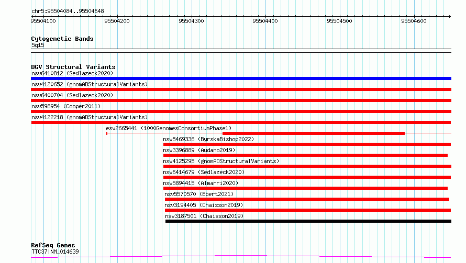
Task: Select the Cytogenetic Bands track title
Action: pyautogui.click(x=62, y=39)
